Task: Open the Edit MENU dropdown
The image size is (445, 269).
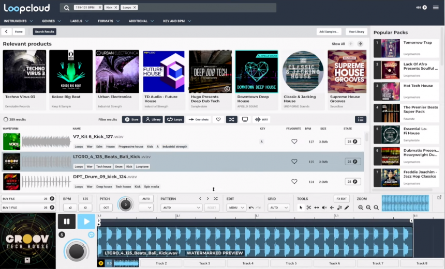Action: click(236, 208)
